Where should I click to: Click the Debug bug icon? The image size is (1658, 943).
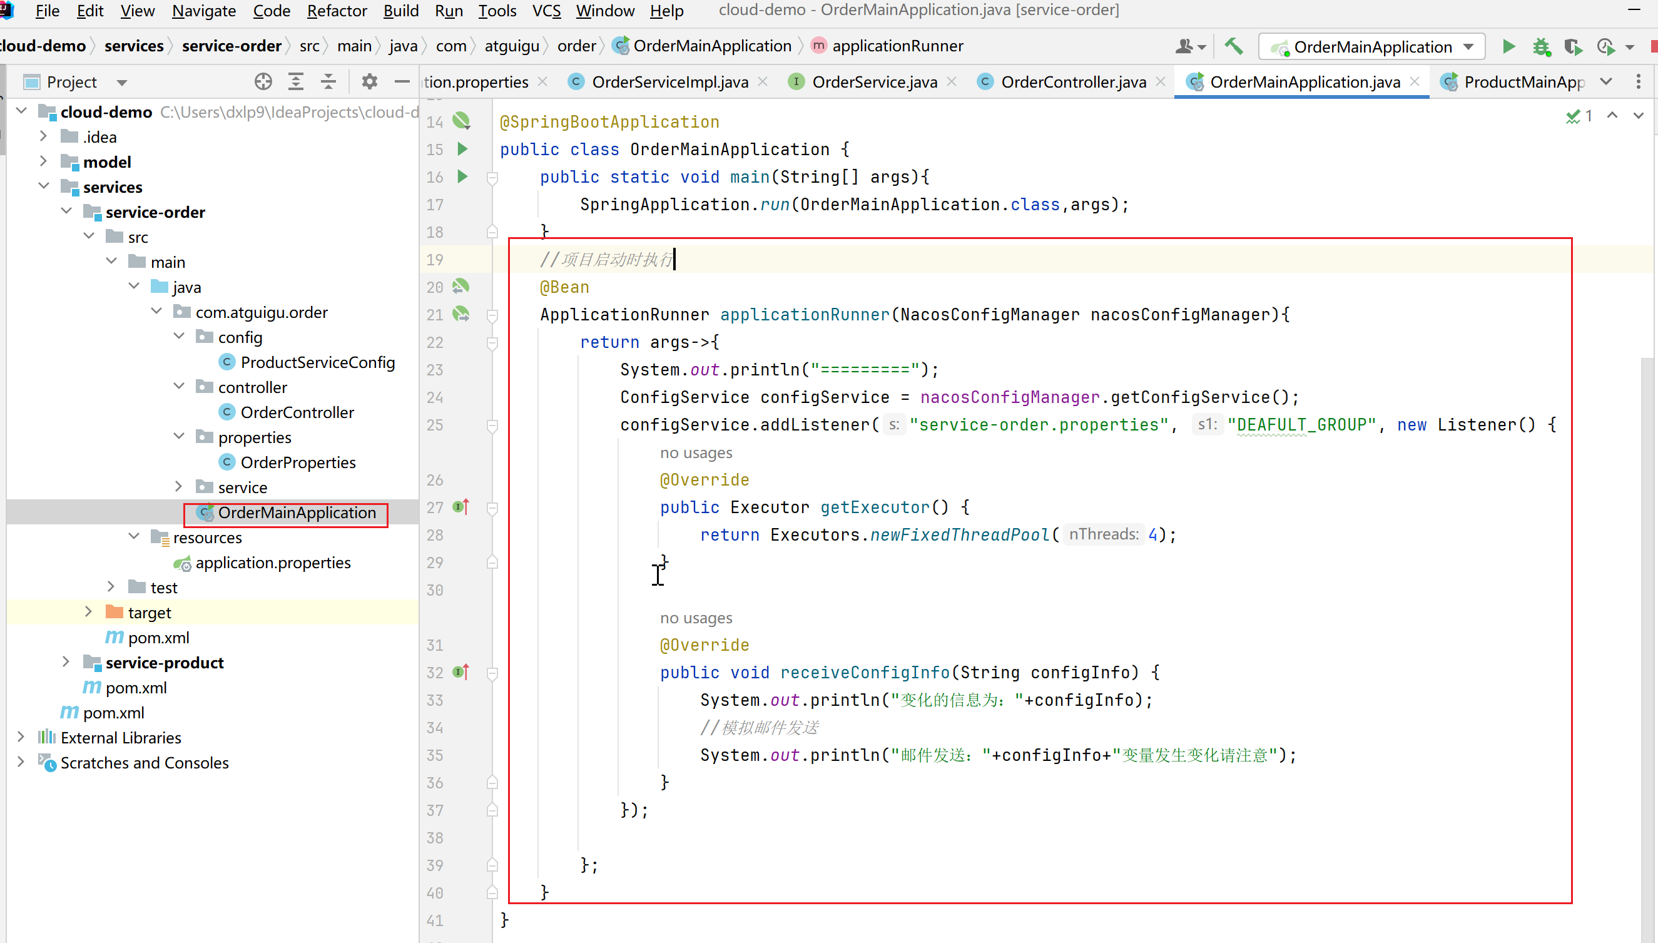1541,47
